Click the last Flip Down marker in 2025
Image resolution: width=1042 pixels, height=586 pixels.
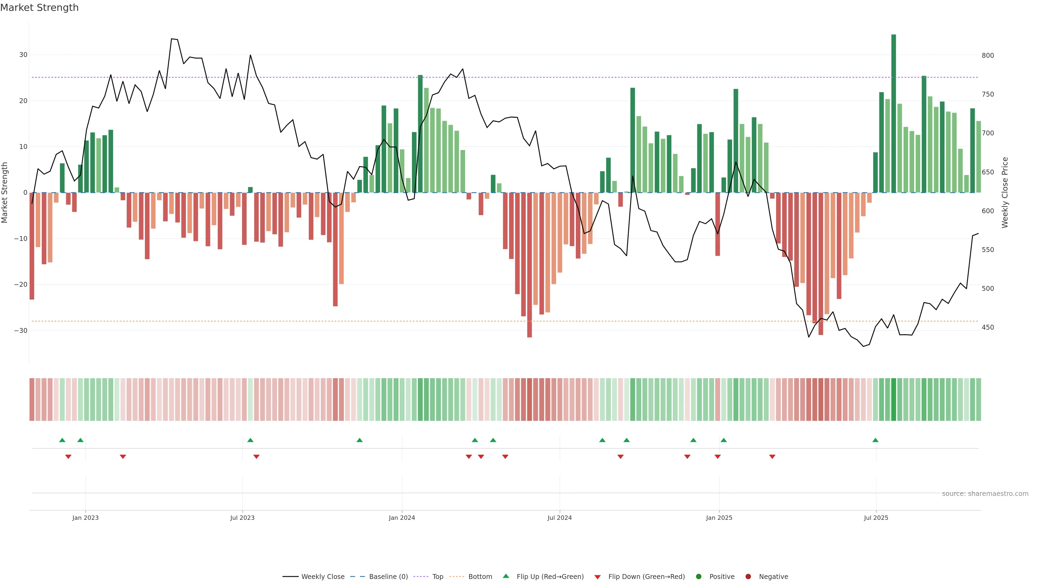(x=772, y=457)
